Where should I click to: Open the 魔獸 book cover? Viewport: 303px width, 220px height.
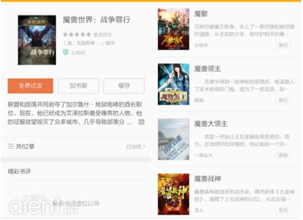coord(174,29)
